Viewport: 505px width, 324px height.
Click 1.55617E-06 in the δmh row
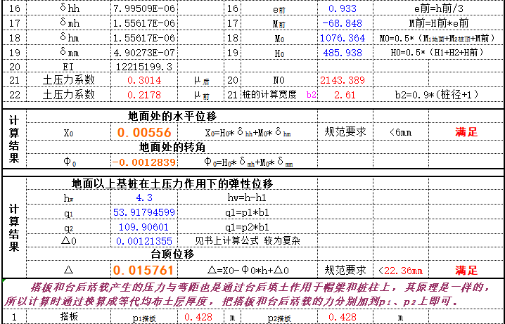click(x=144, y=23)
